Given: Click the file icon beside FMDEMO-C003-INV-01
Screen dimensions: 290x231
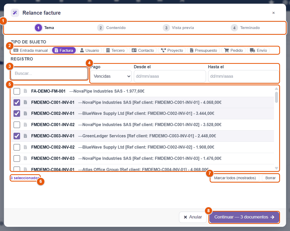Looking at the screenshot, I should (25, 136).
